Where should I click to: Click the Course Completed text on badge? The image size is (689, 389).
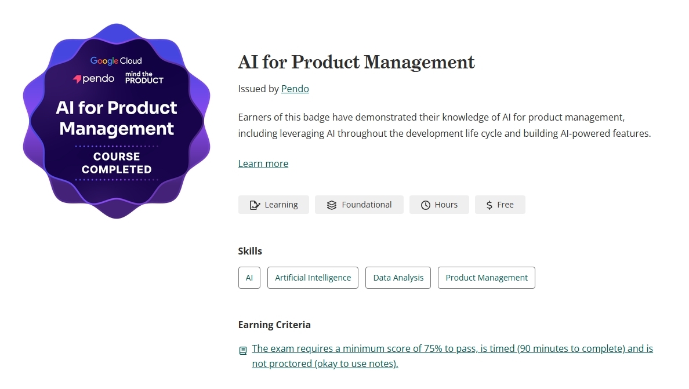coord(117,163)
